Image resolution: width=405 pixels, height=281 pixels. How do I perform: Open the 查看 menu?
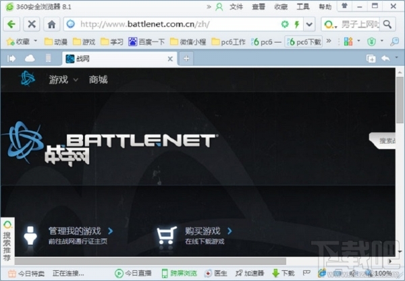[x=259, y=7]
